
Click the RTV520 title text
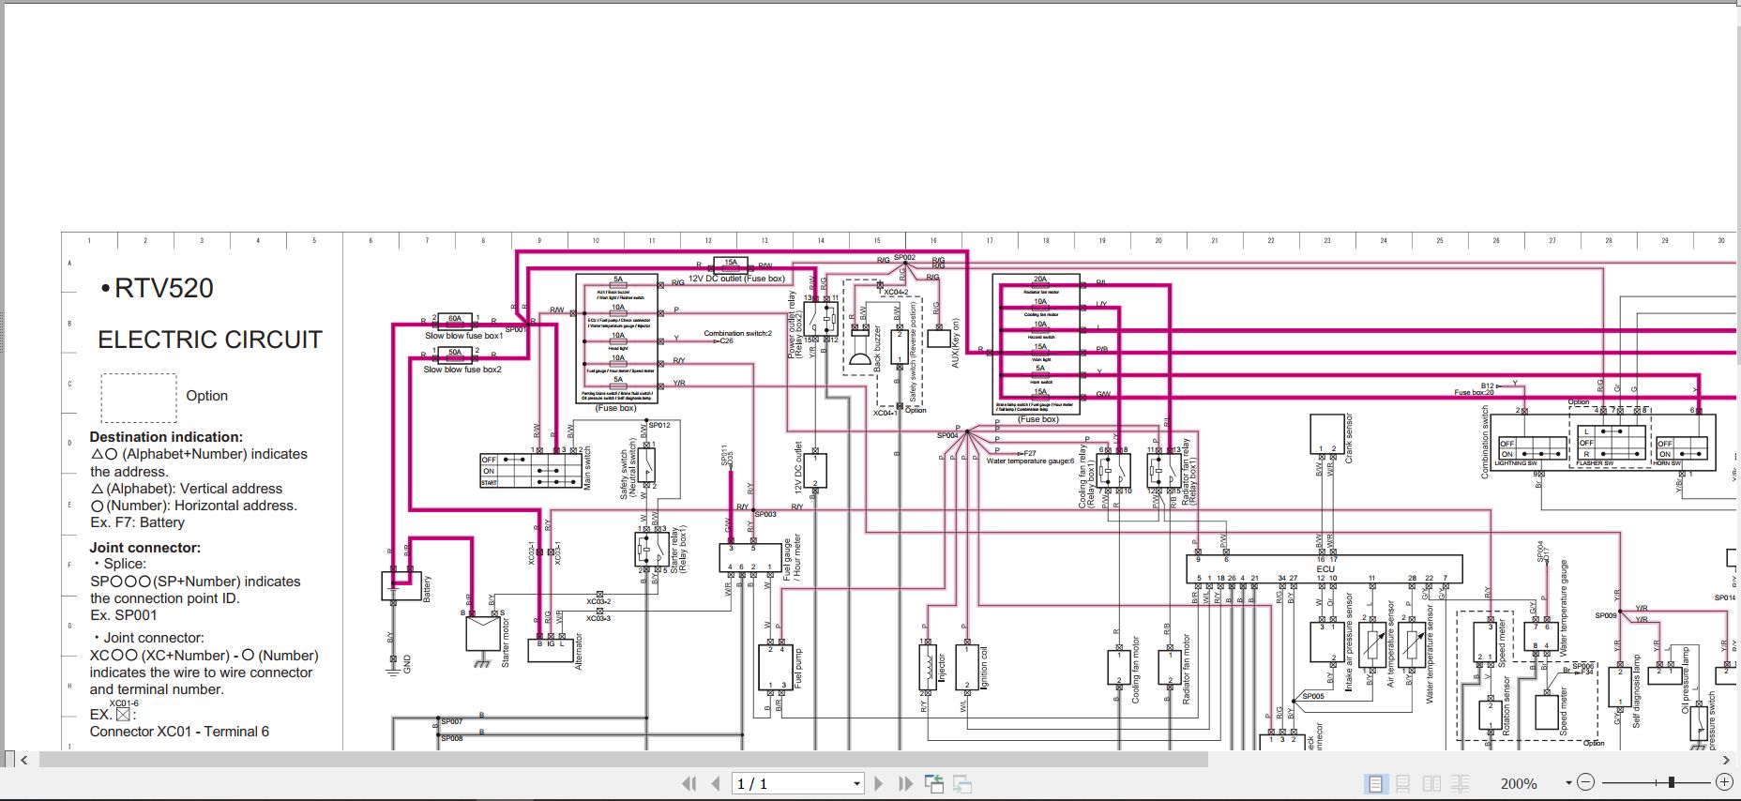(164, 288)
